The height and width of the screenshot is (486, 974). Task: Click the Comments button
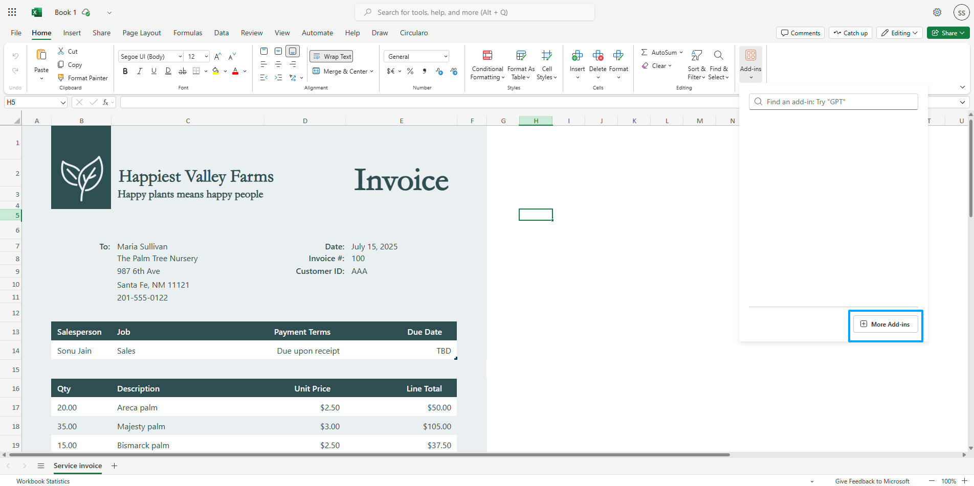click(800, 33)
